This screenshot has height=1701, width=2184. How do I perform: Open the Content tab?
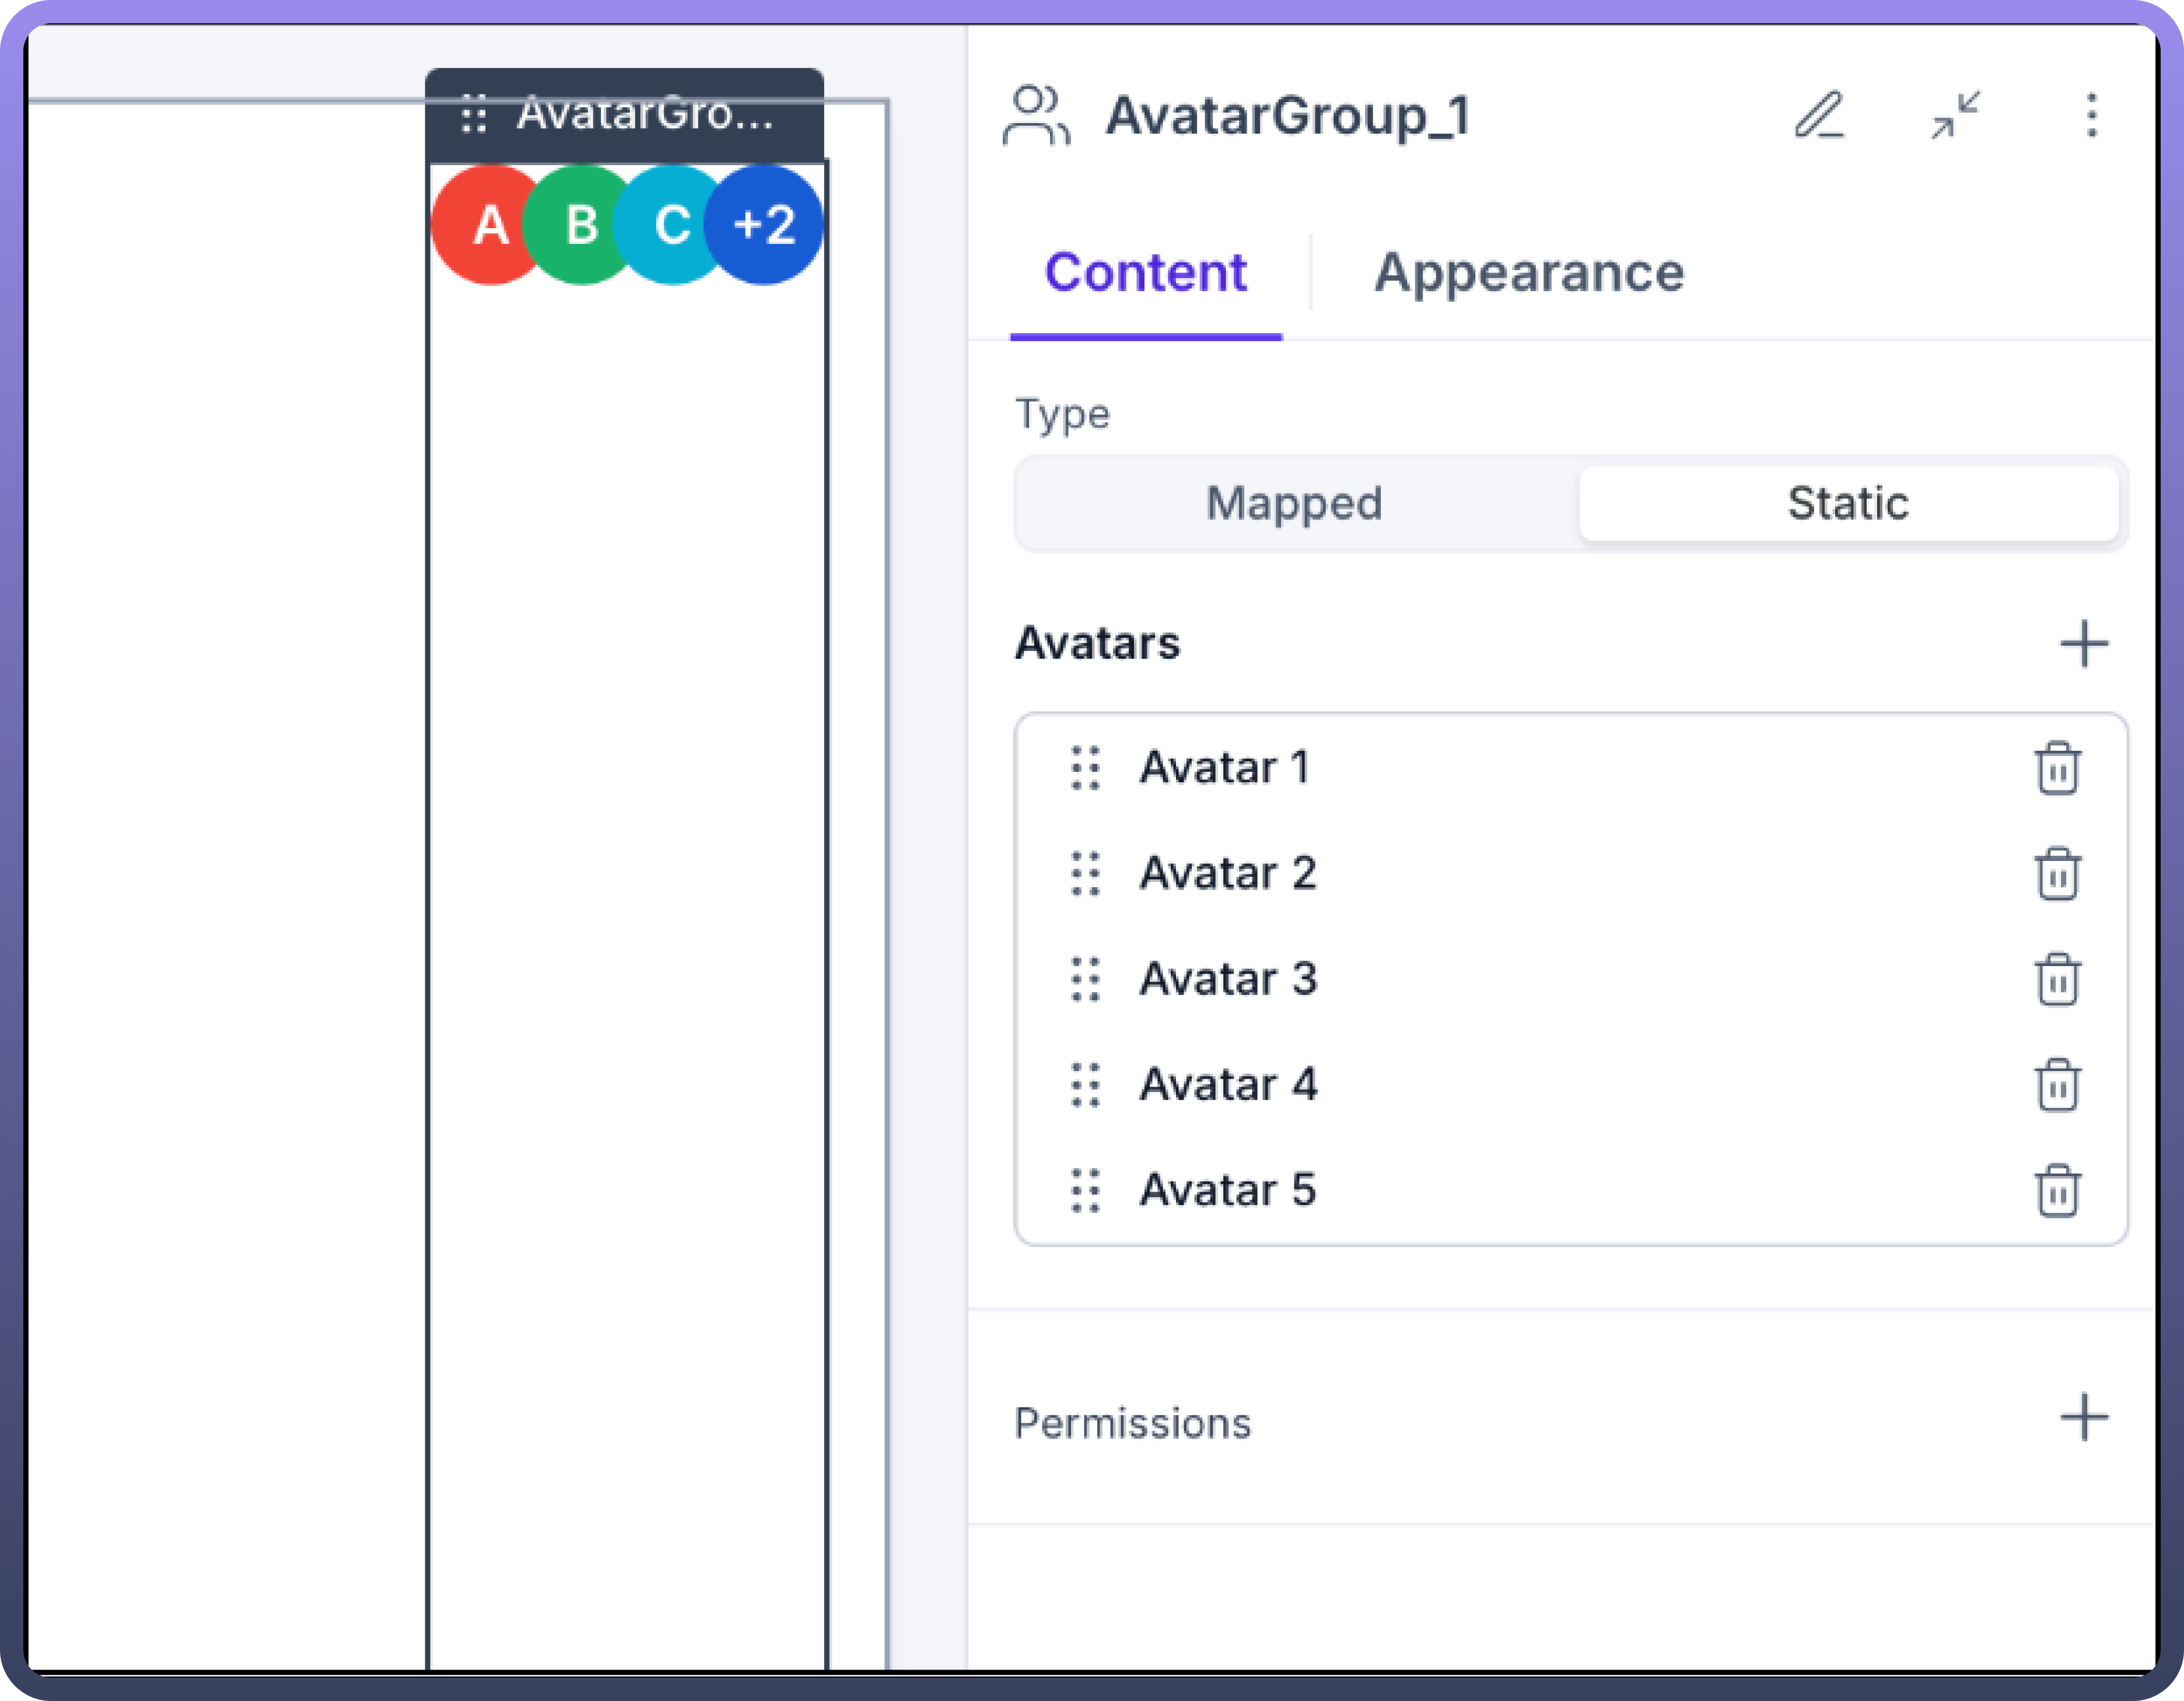tap(1145, 273)
